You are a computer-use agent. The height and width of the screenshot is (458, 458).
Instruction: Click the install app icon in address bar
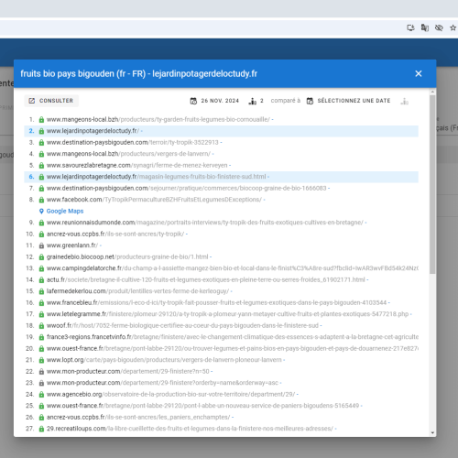[x=410, y=27]
